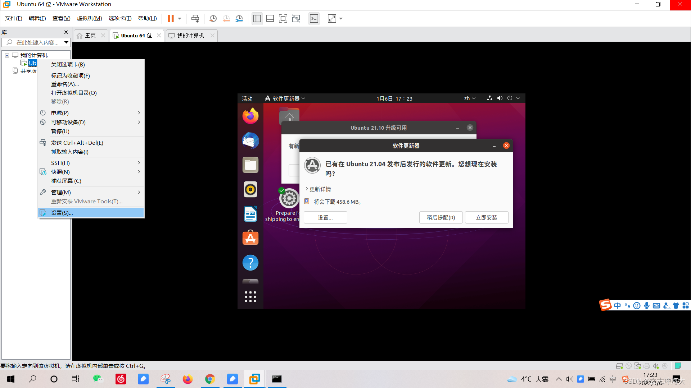Select Settings in the context menu
This screenshot has height=388, width=691.
62,213
